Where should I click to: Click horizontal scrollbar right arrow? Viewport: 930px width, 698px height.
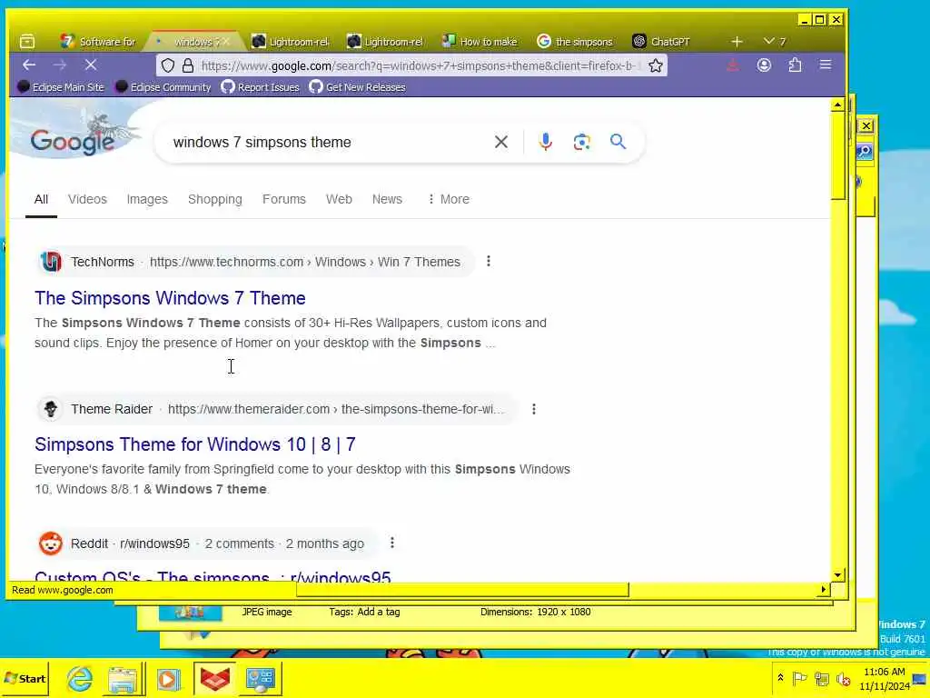pos(823,589)
